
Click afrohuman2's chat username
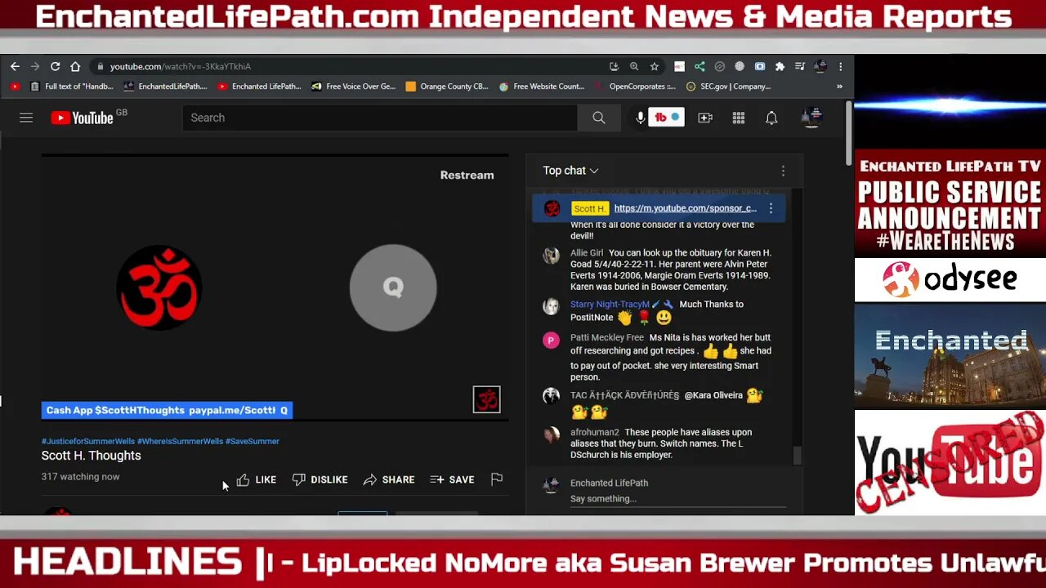595,432
